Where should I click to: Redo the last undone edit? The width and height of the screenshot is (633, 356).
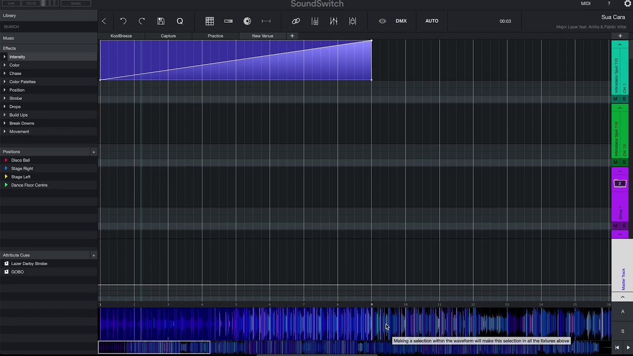pos(142,21)
